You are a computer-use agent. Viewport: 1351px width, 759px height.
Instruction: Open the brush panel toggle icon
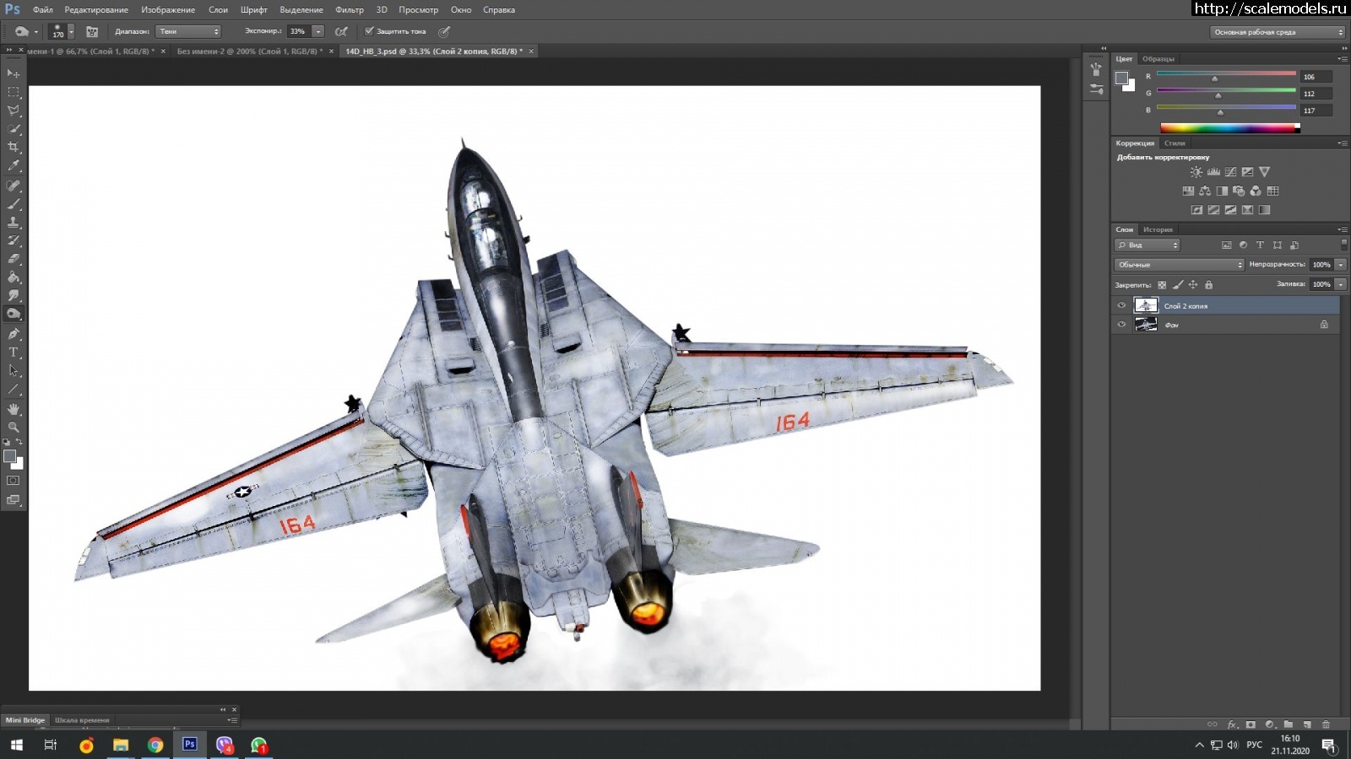(92, 32)
